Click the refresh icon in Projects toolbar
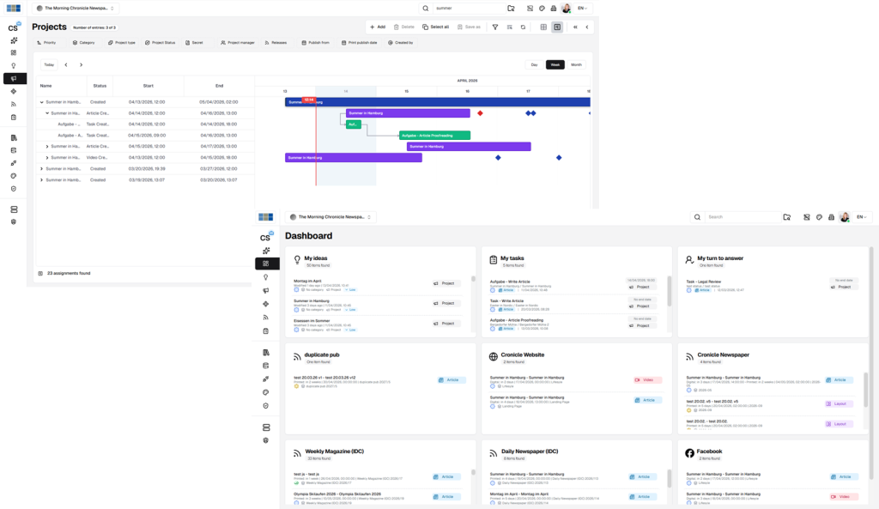879x509 pixels. (x=523, y=27)
